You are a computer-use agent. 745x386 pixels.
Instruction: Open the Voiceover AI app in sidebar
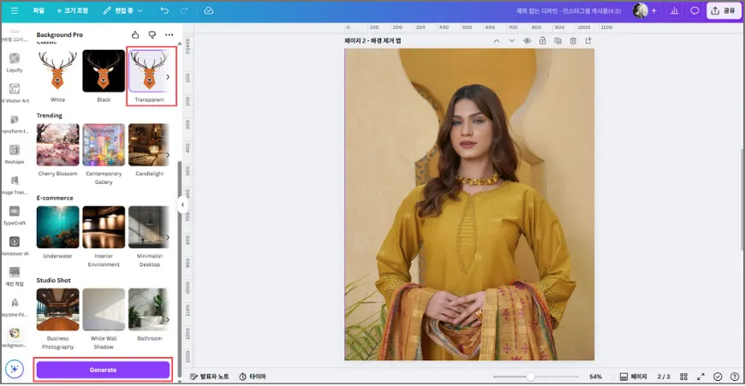tap(15, 246)
